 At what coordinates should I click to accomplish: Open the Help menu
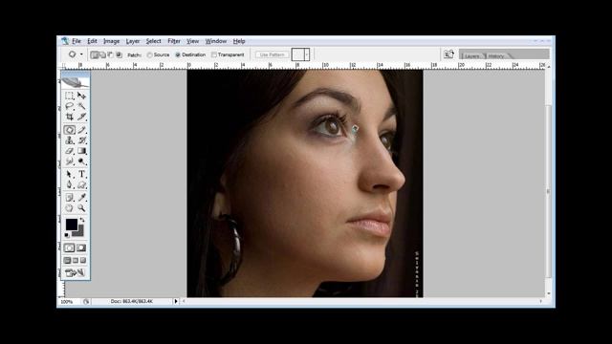pyautogui.click(x=239, y=41)
